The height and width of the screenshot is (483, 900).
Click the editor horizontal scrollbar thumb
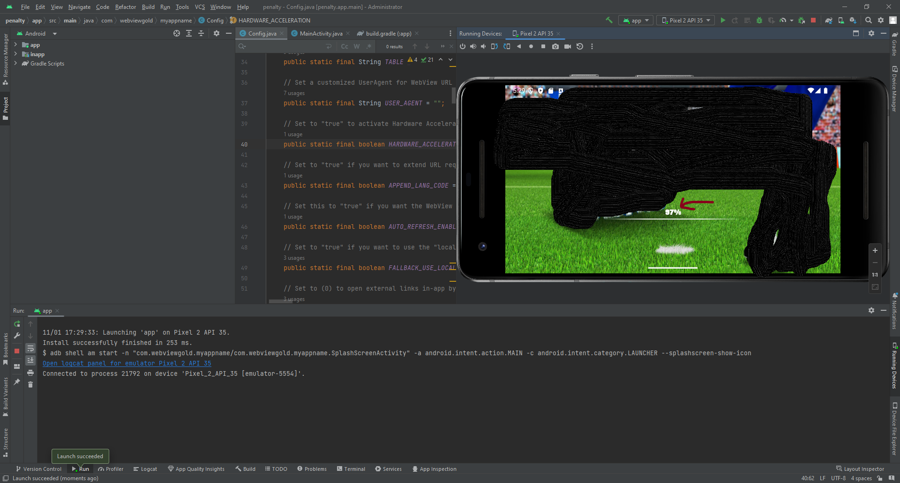tap(280, 301)
